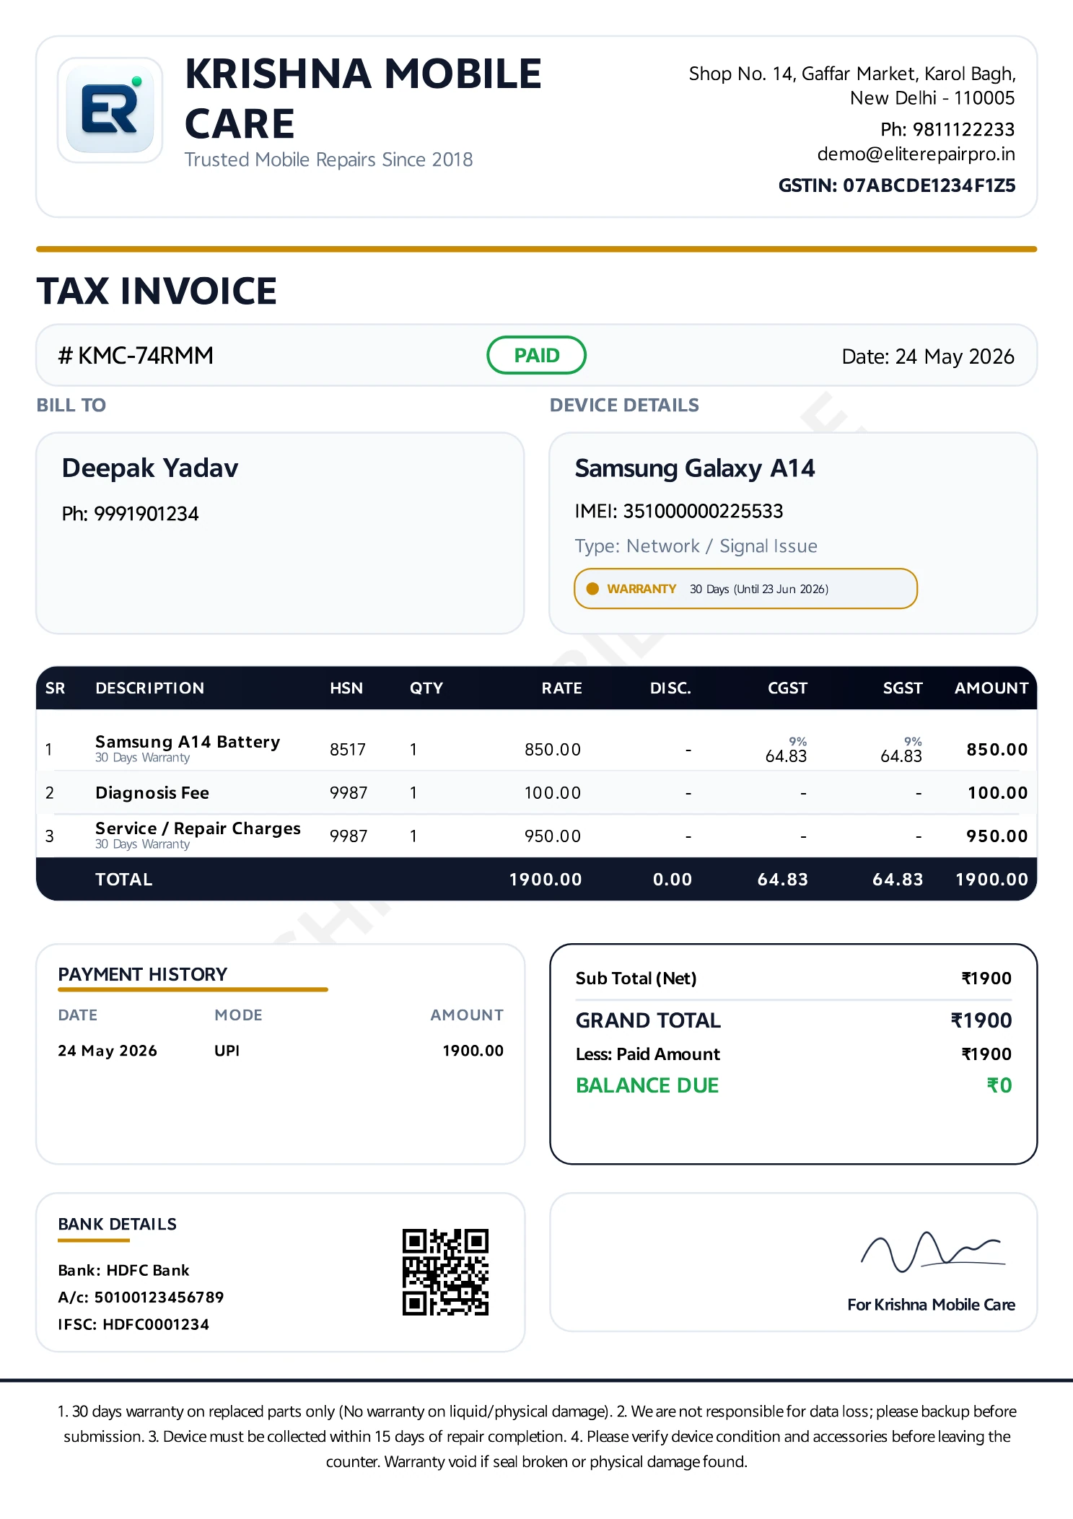
Task: Select Service charges amount 950.00 in bold
Action: point(997,836)
